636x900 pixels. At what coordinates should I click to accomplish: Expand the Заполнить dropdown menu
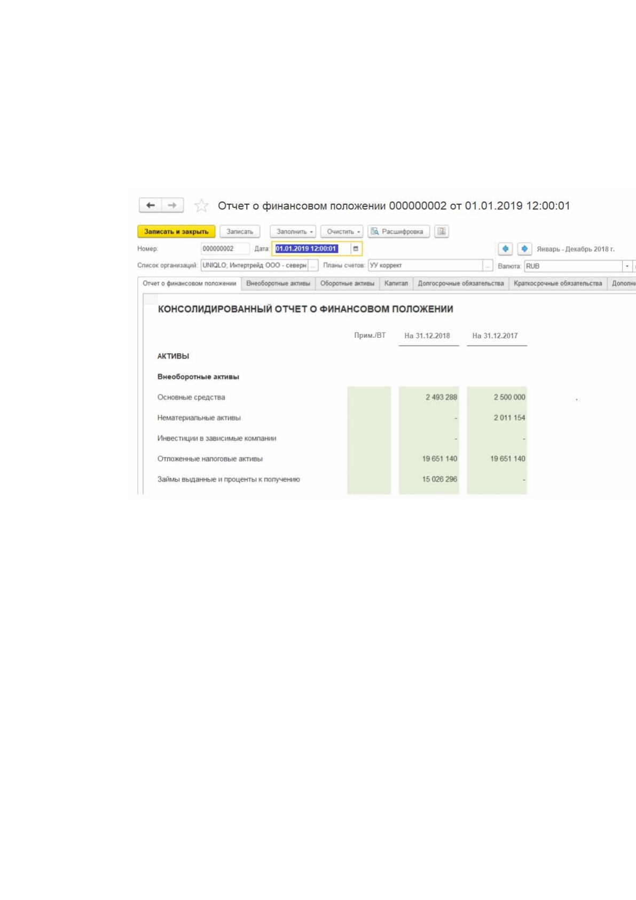pyautogui.click(x=293, y=231)
